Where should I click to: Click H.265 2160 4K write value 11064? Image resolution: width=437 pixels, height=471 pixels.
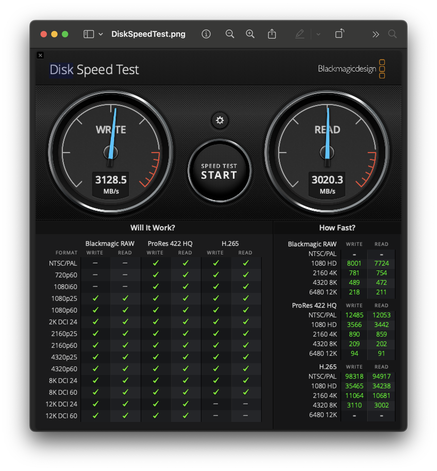pos(354,396)
